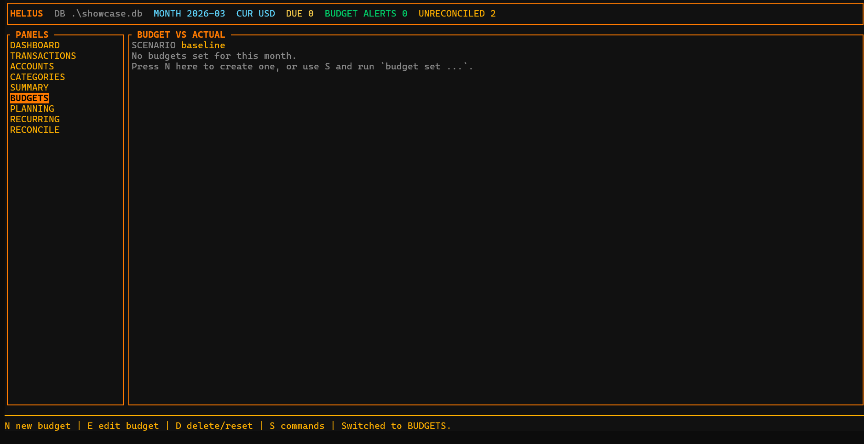Switch to the RECURRING panel

click(x=35, y=120)
